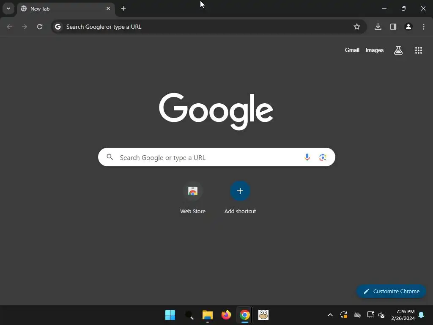This screenshot has width=433, height=325.
Task: Open a new tab with plus button
Action: (x=123, y=8)
